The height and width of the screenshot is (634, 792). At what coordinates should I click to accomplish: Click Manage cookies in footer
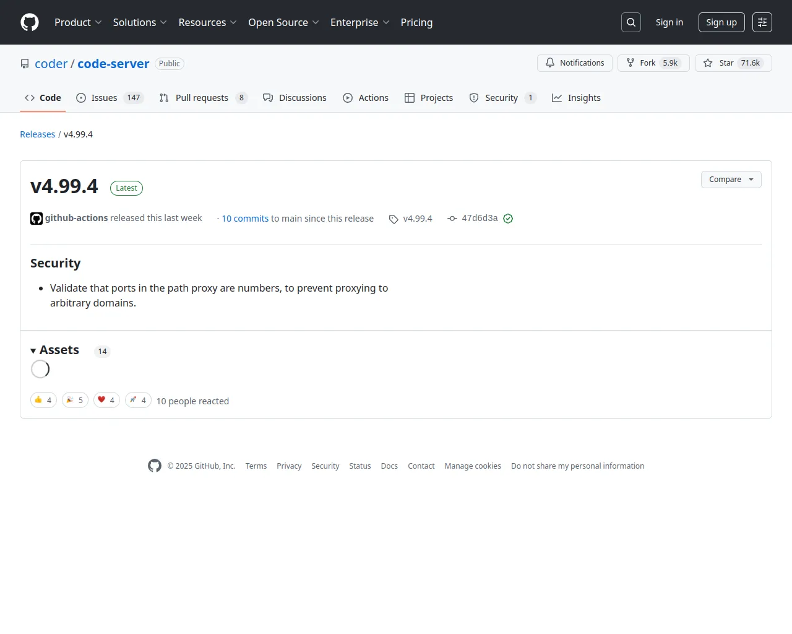click(473, 466)
